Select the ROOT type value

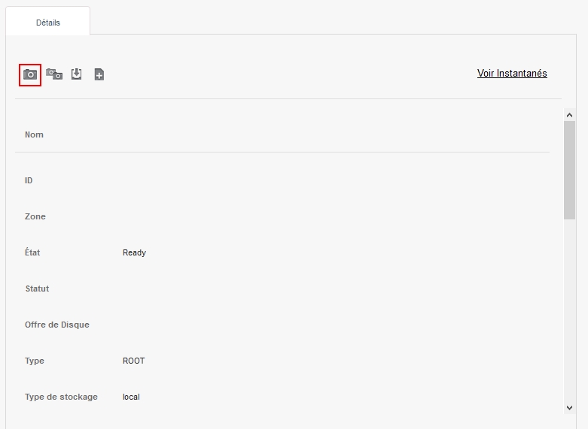click(x=133, y=361)
